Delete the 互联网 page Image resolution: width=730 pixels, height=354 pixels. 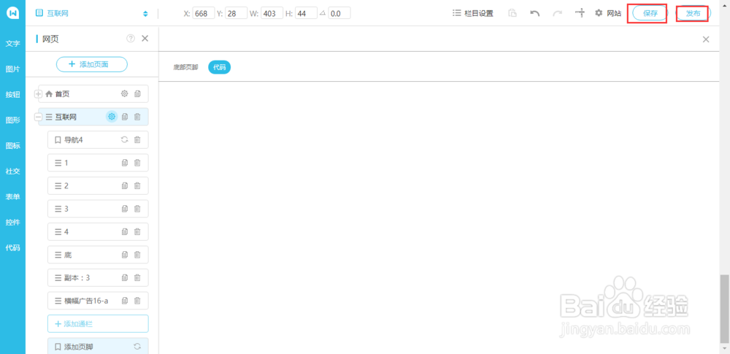click(x=137, y=117)
